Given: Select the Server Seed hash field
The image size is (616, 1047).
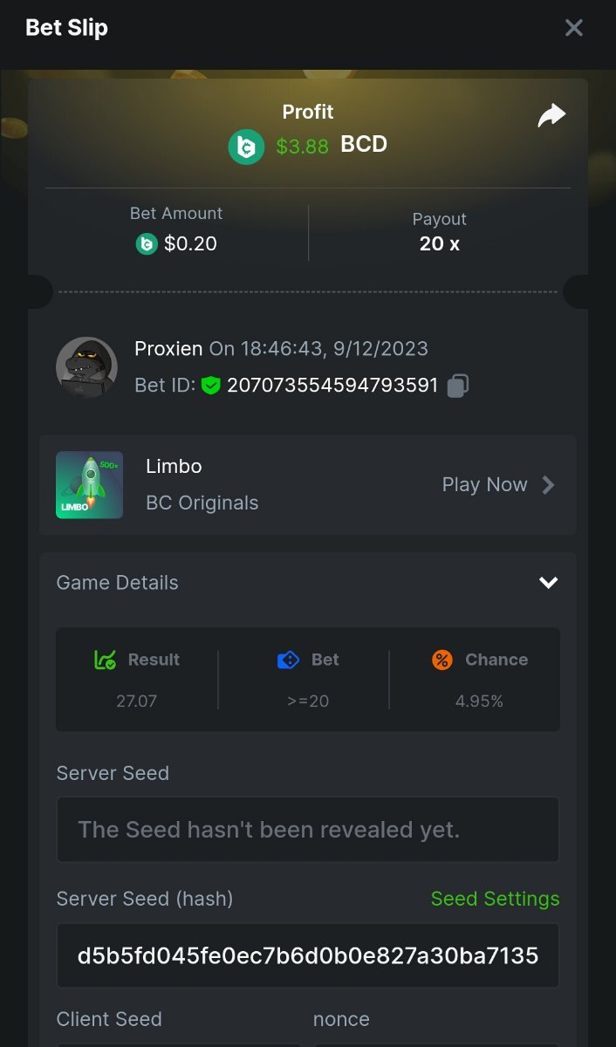Looking at the screenshot, I should click(307, 955).
